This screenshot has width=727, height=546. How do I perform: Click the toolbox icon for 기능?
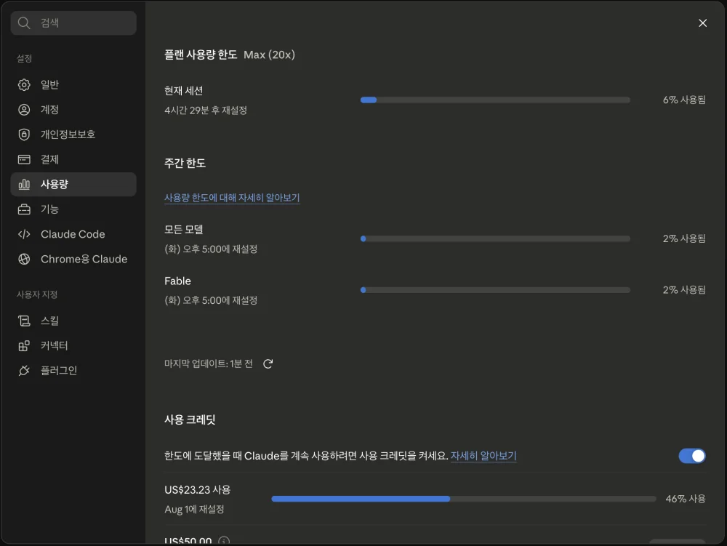[24, 209]
